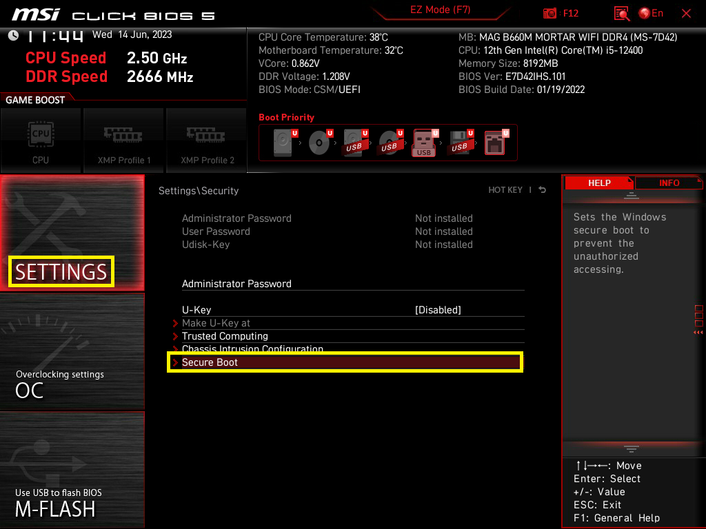This screenshot has height=529, width=706.
Task: Click the BIOS Mode CSM/UEFI text
Action: [x=310, y=90]
